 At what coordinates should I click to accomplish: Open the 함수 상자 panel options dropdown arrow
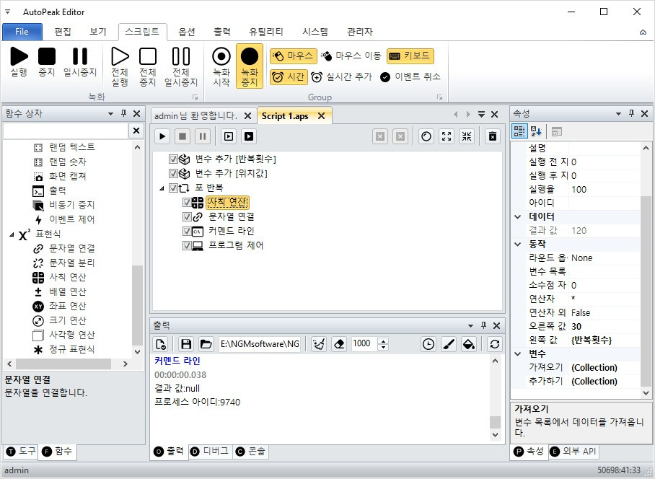click(110, 113)
